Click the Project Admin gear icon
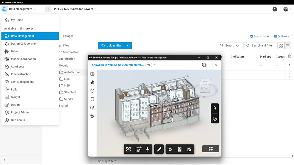Image resolution: width=294 pixels, height=165 pixels. [x=7, y=112]
